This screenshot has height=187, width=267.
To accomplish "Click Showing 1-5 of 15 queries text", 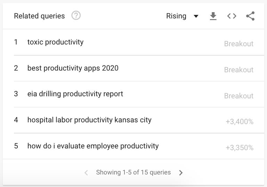I will 133,172.
